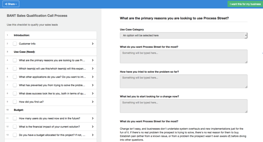Click the 'BANT Sales Qualification Call Process' title

pos(37,16)
